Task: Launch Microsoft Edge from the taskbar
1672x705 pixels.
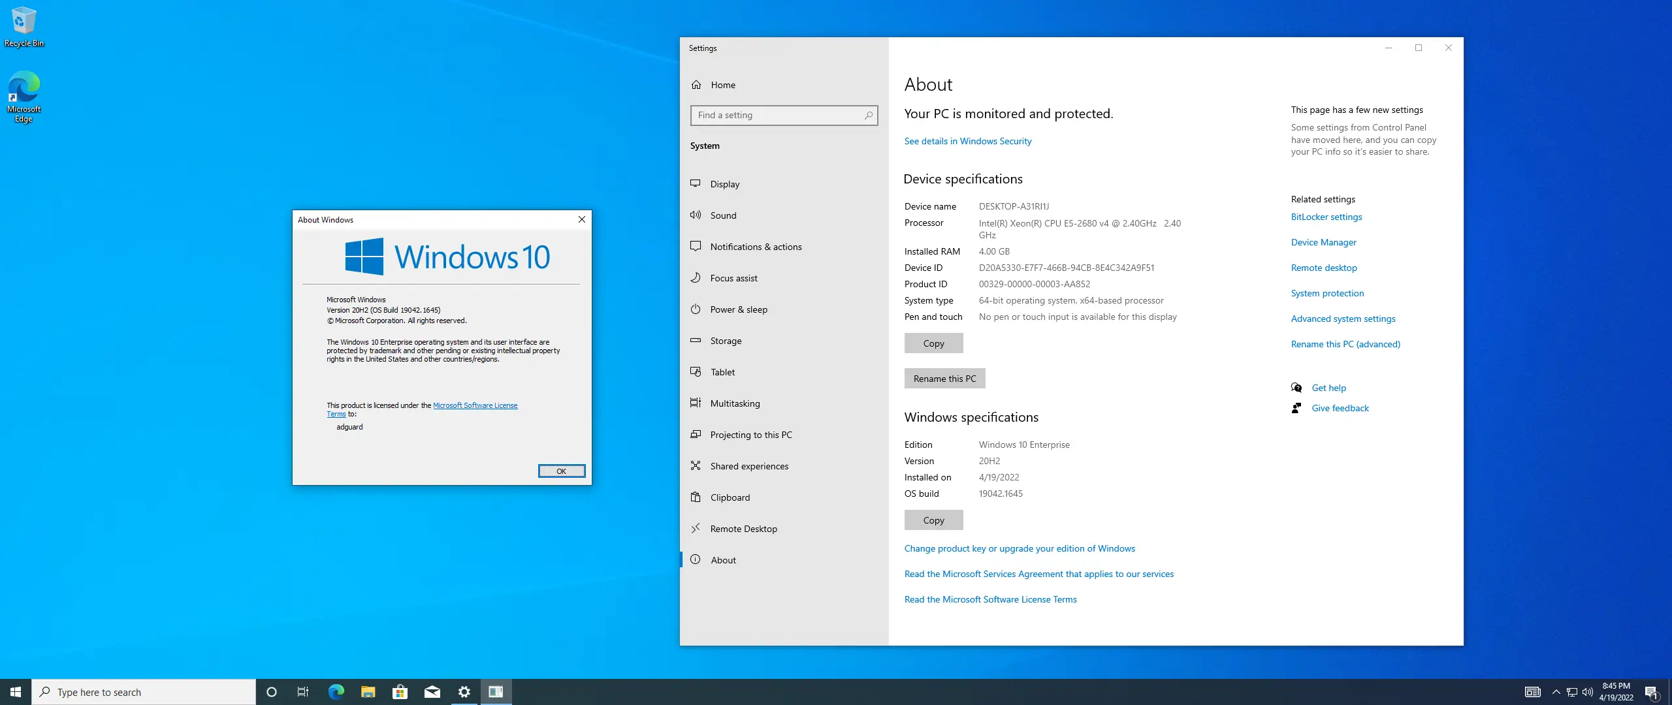Action: pyautogui.click(x=336, y=691)
